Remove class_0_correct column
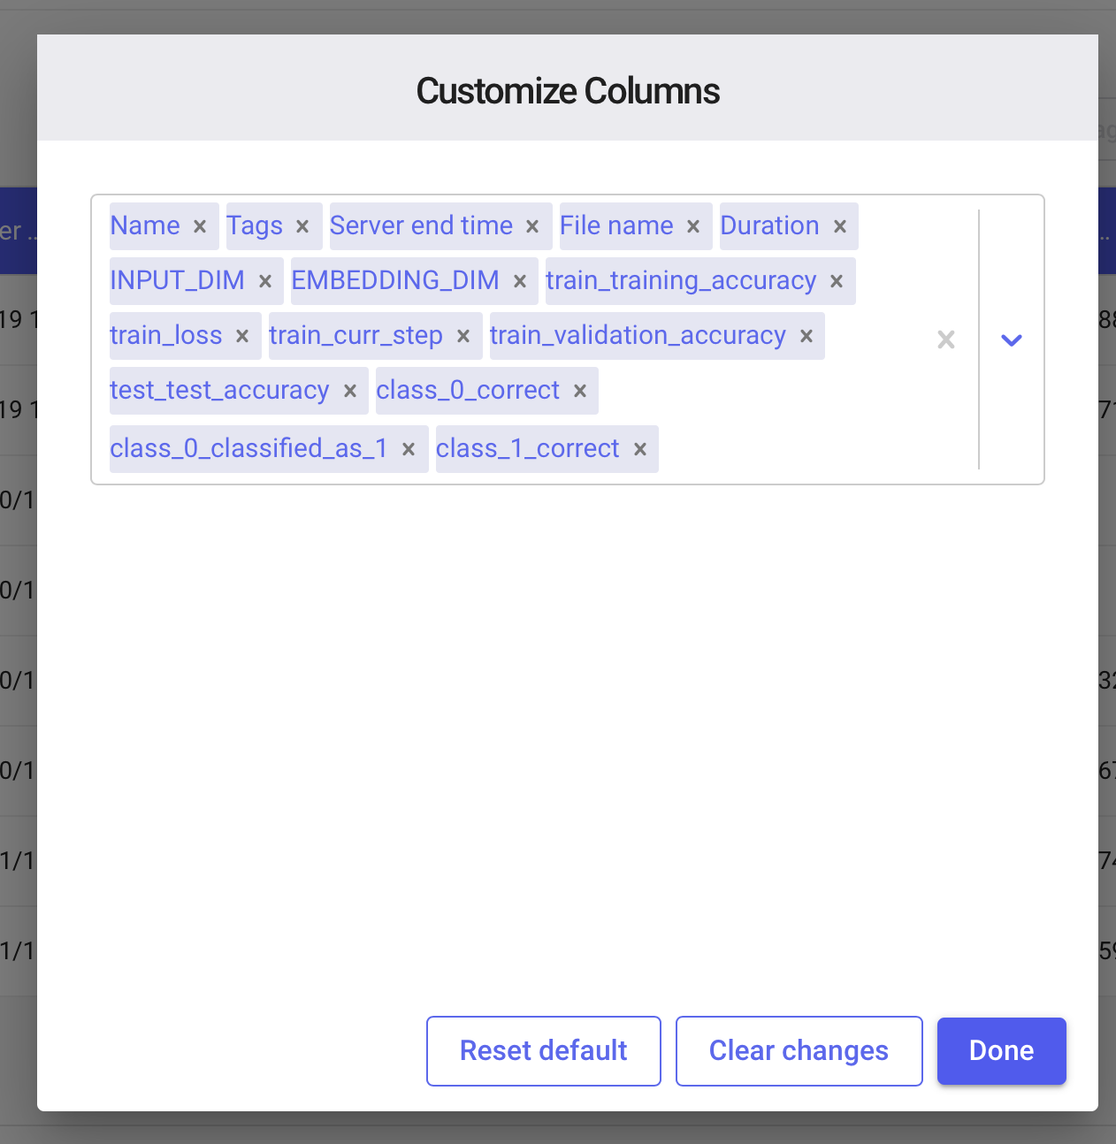The height and width of the screenshot is (1144, 1116). click(580, 391)
